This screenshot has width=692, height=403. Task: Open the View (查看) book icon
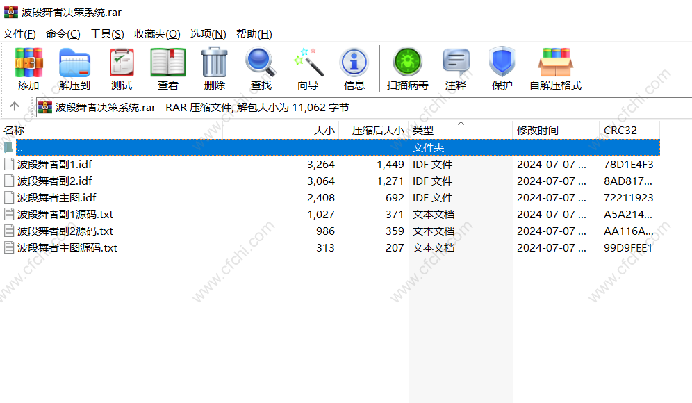coord(167,63)
